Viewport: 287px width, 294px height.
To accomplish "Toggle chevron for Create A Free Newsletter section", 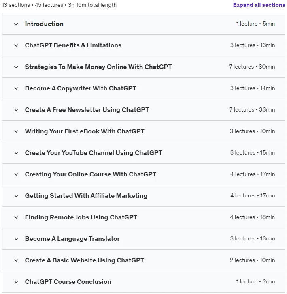I will [x=16, y=110].
